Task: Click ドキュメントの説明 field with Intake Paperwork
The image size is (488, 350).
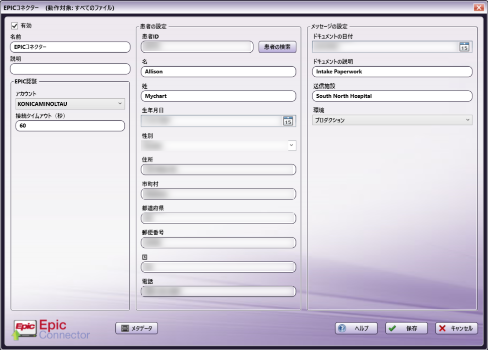Action: point(392,72)
